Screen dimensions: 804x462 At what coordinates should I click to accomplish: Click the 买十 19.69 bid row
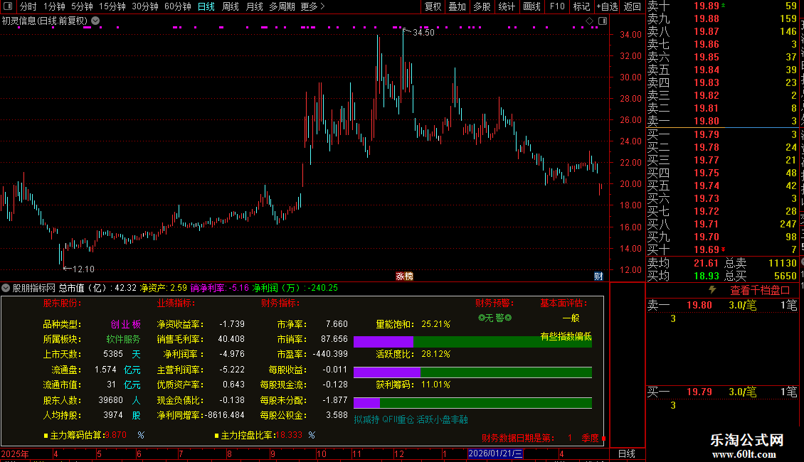click(722, 249)
